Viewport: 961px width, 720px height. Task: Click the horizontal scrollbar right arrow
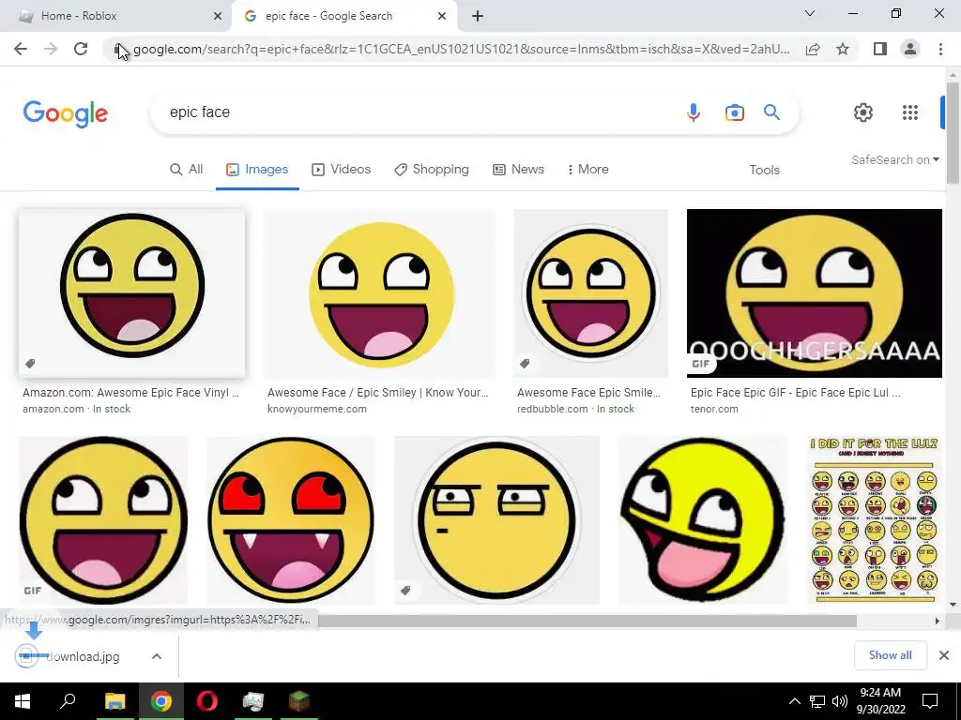click(x=937, y=621)
